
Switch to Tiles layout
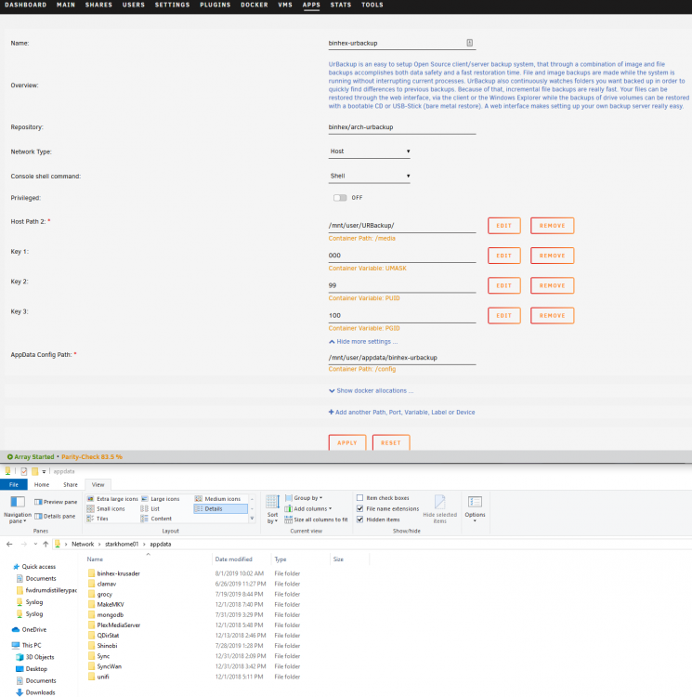(98, 519)
